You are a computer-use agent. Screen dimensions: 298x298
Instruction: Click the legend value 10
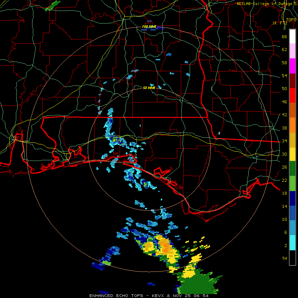284,219
